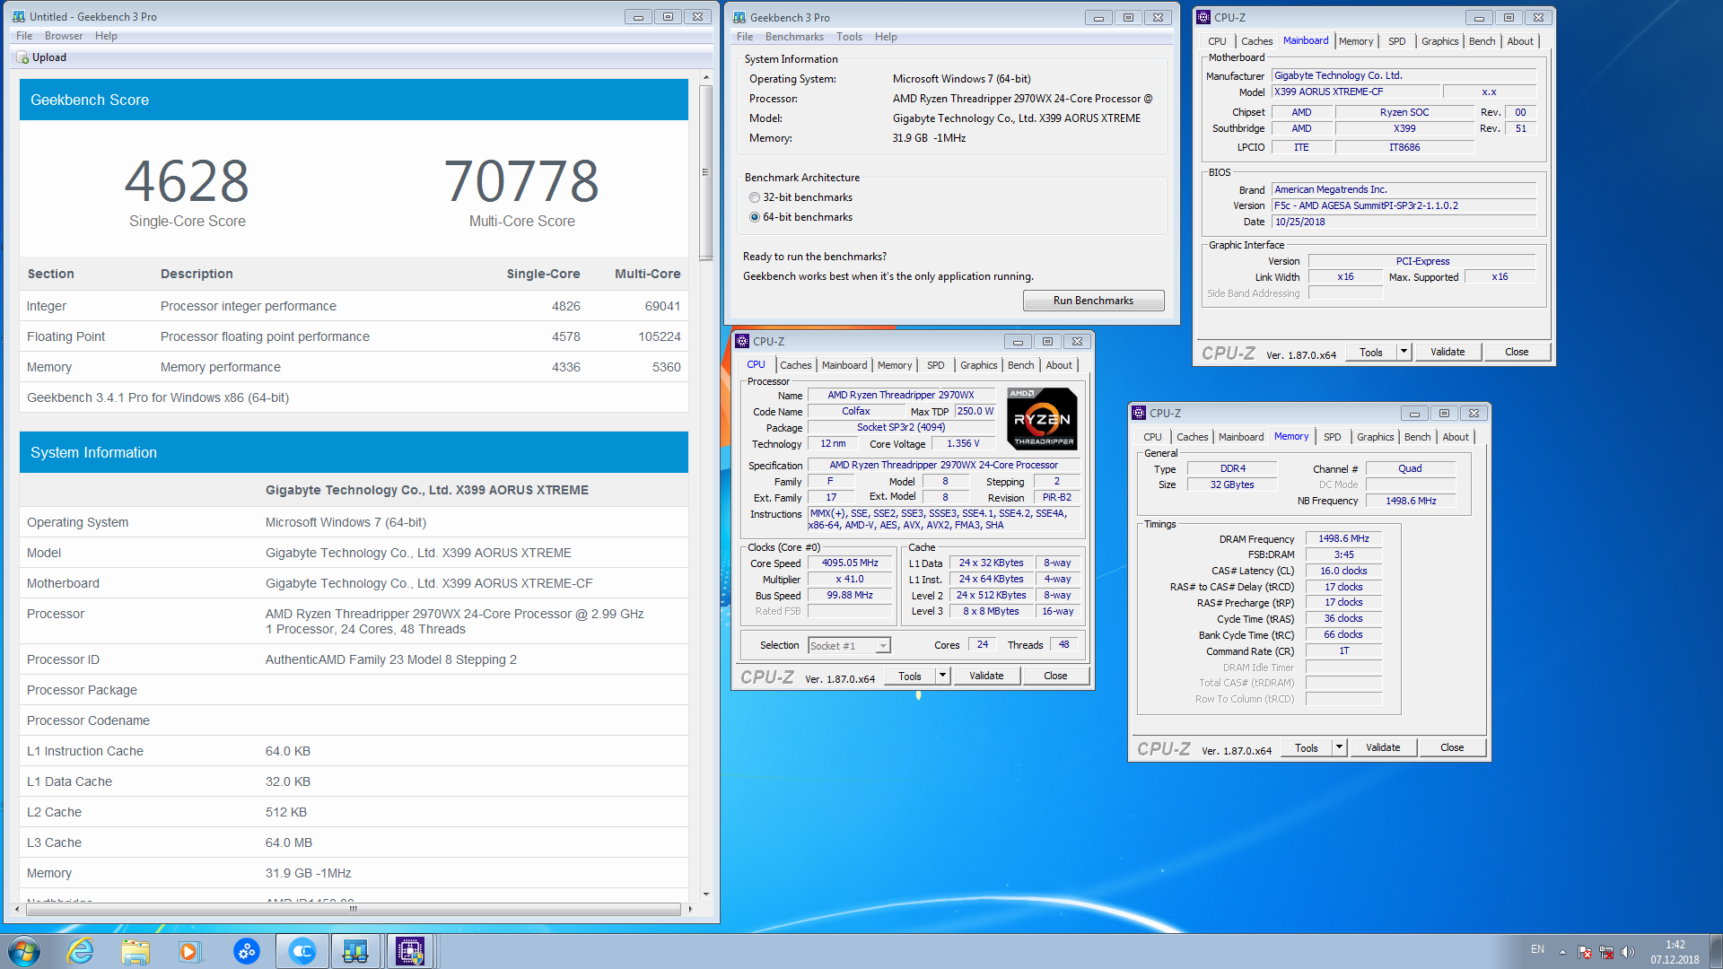Open About tab in CPU-Z Mainboard window
This screenshot has width=1723, height=969.
coord(1519,41)
